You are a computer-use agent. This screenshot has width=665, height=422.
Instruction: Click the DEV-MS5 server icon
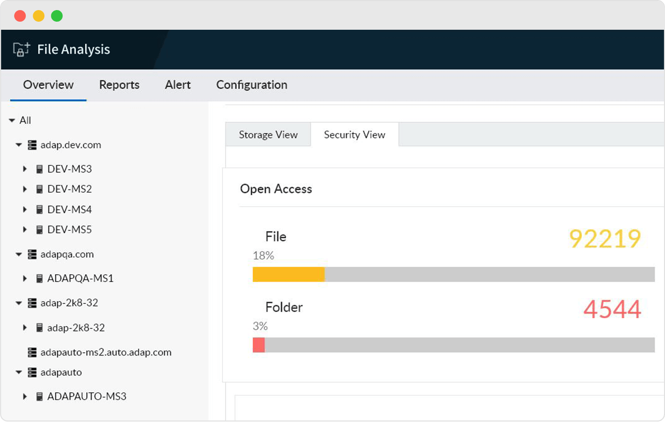(39, 230)
